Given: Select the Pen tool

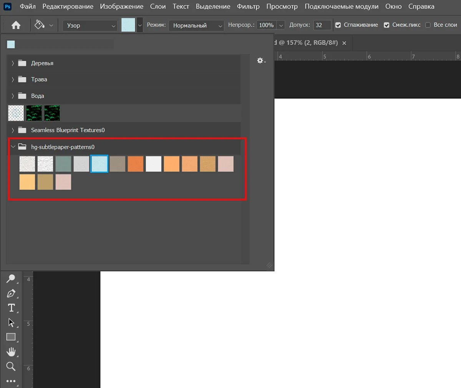Looking at the screenshot, I should point(11,293).
